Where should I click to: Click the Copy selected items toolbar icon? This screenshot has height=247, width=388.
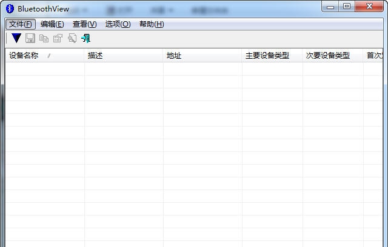click(44, 38)
